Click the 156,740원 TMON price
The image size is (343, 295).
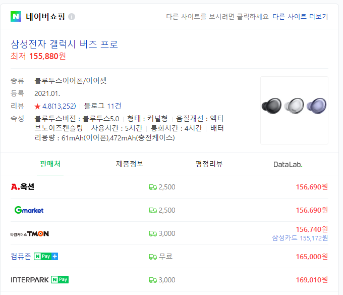click(312, 229)
